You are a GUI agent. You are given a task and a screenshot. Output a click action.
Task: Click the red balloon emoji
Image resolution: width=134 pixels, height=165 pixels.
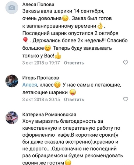(25, 41)
